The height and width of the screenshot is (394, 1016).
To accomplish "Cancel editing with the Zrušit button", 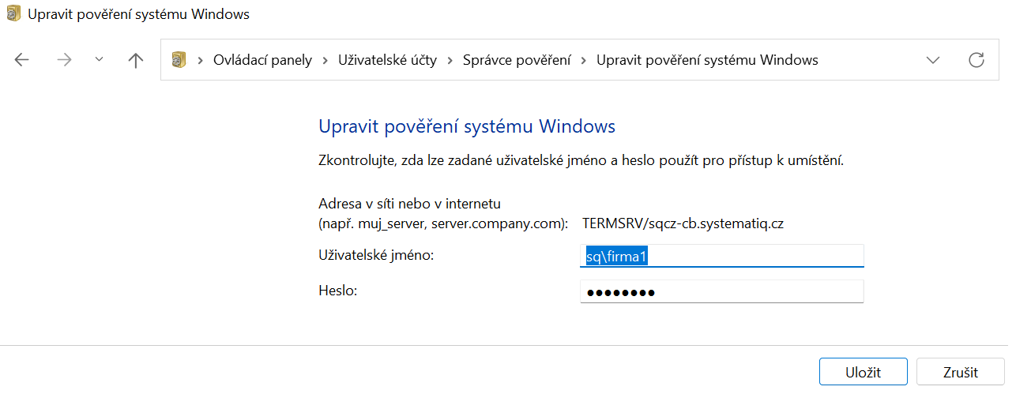I will pos(960,372).
